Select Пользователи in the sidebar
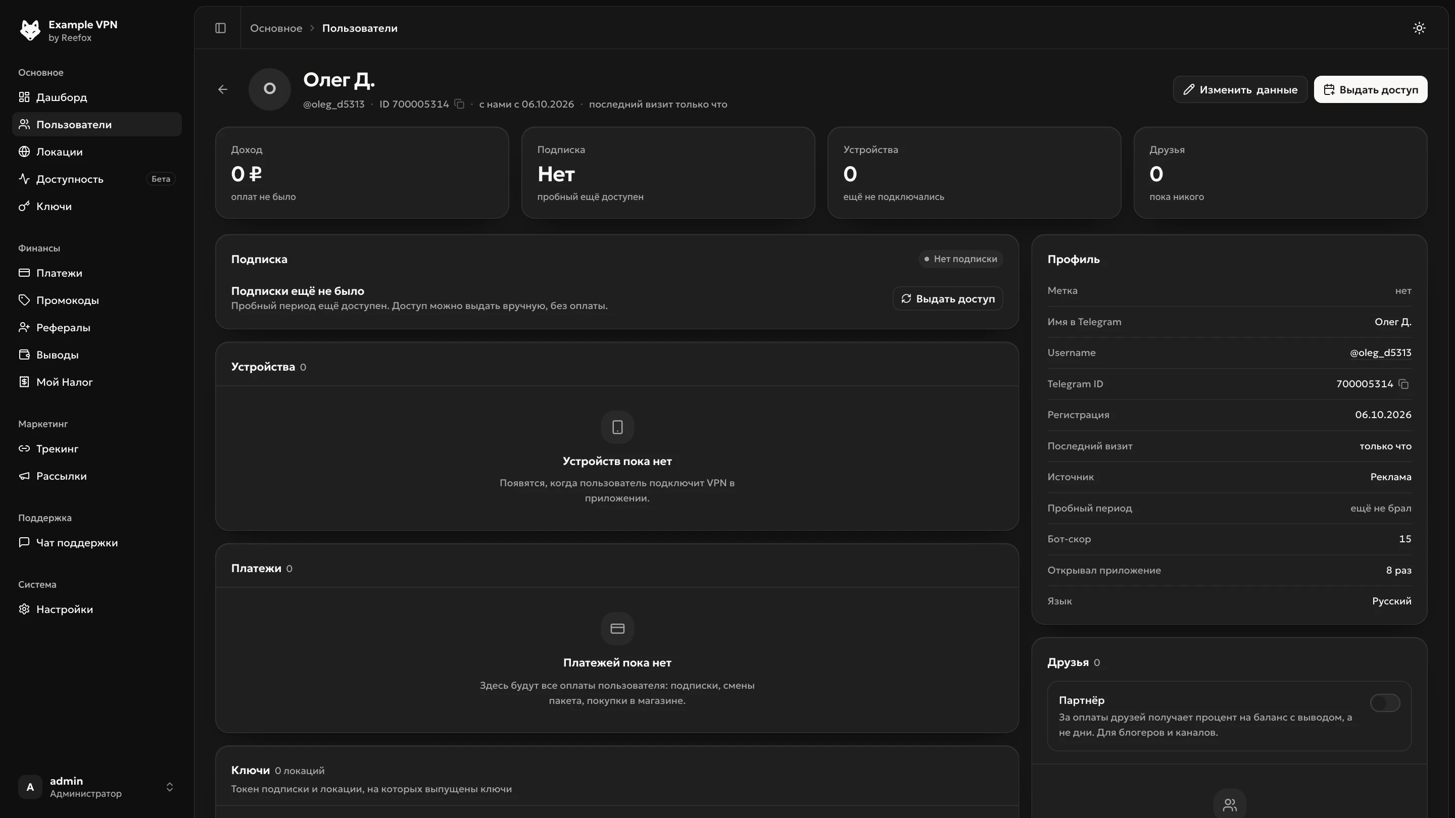This screenshot has height=818, width=1455. [x=96, y=124]
